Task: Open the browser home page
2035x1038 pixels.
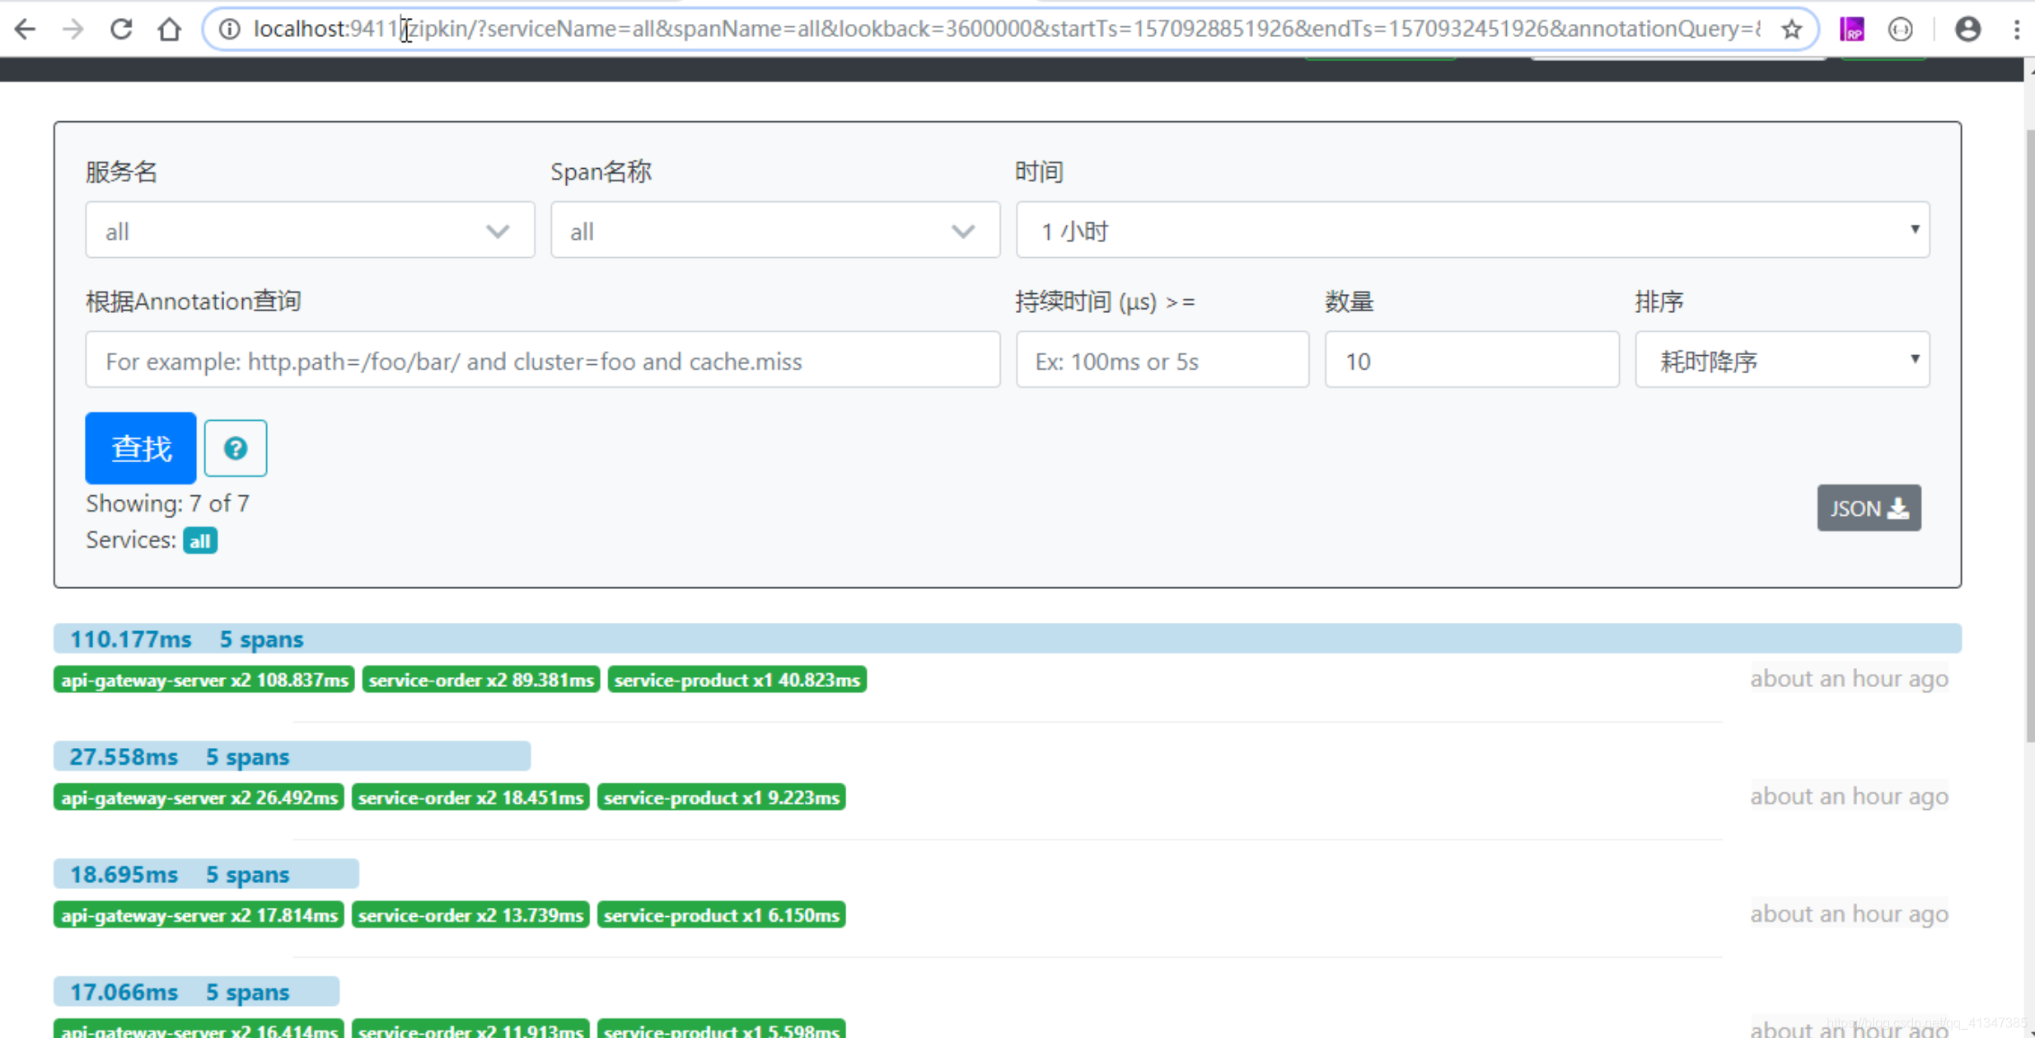Action: [169, 30]
